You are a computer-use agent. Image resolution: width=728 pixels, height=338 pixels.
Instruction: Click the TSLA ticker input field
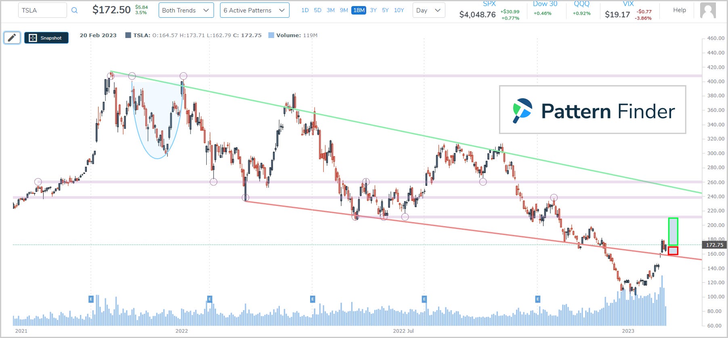click(42, 10)
